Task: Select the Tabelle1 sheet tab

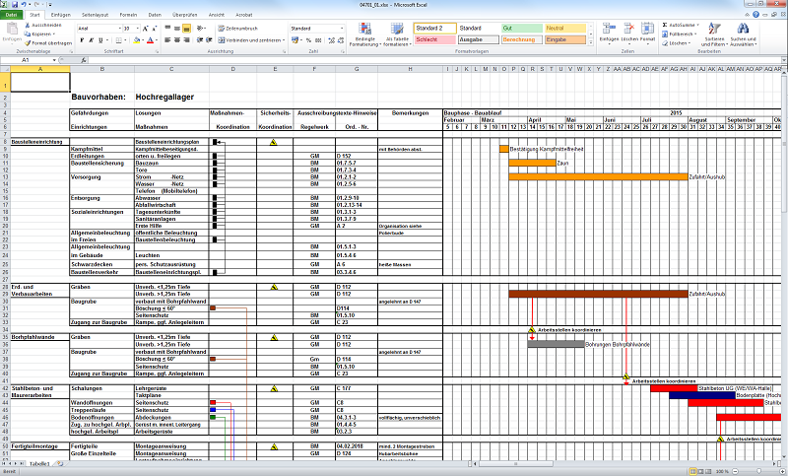Action: 38,463
